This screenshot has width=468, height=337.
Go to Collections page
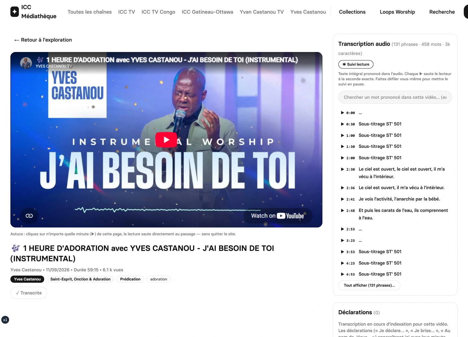[x=352, y=12]
